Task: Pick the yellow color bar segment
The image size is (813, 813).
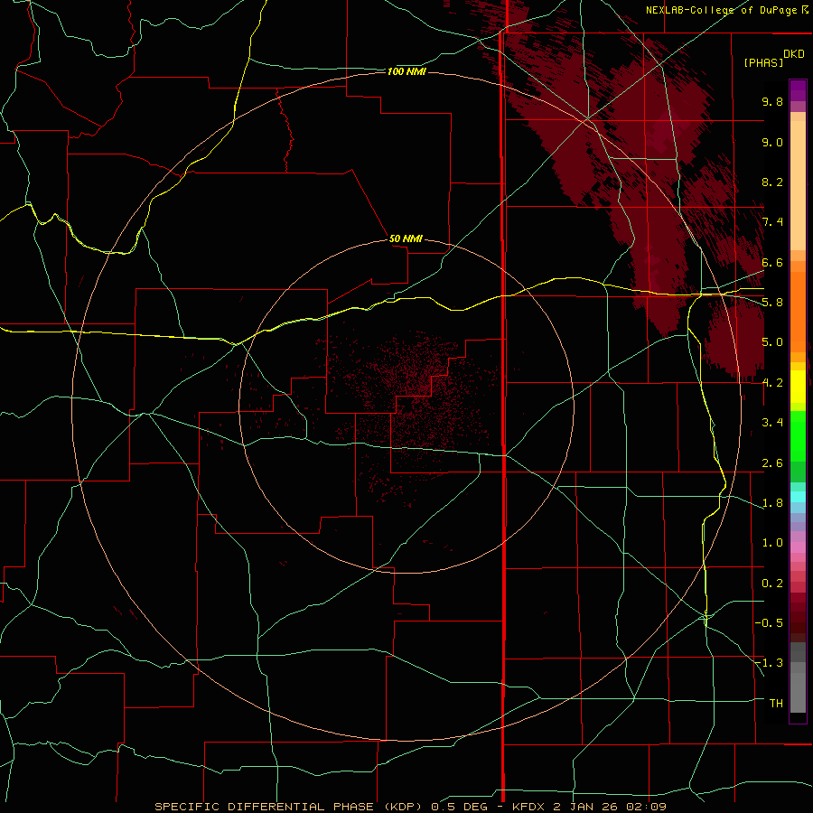Action: [x=798, y=387]
